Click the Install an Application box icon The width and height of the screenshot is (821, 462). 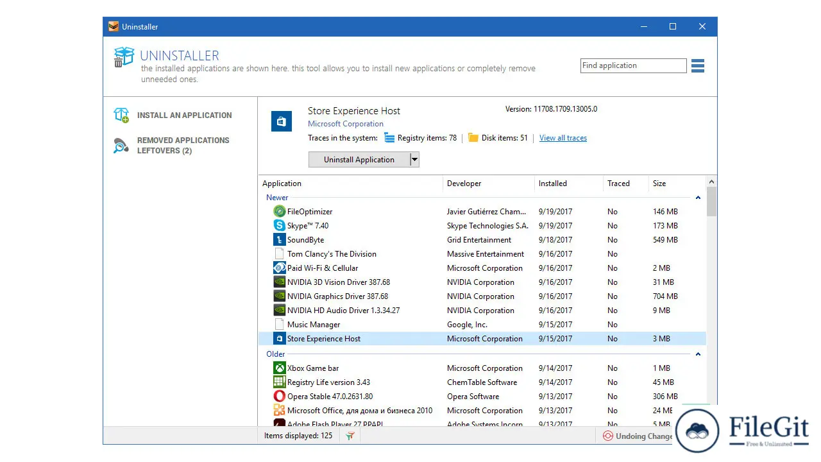121,116
